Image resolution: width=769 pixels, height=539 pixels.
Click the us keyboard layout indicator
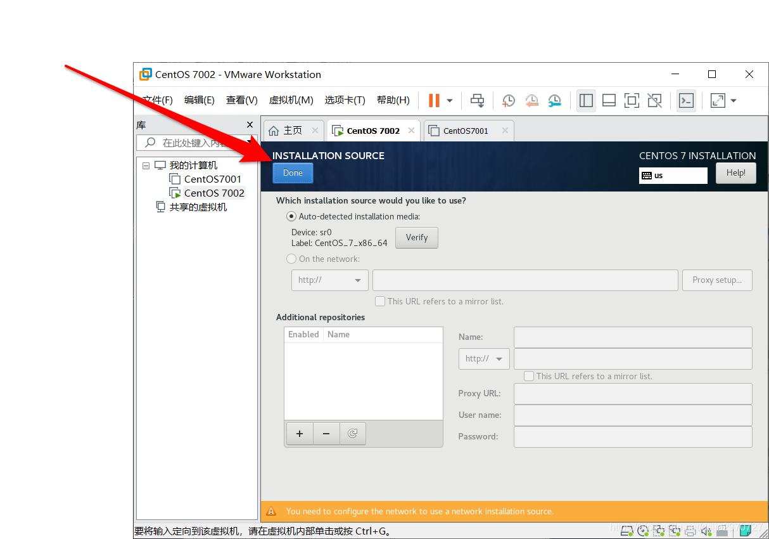(673, 176)
